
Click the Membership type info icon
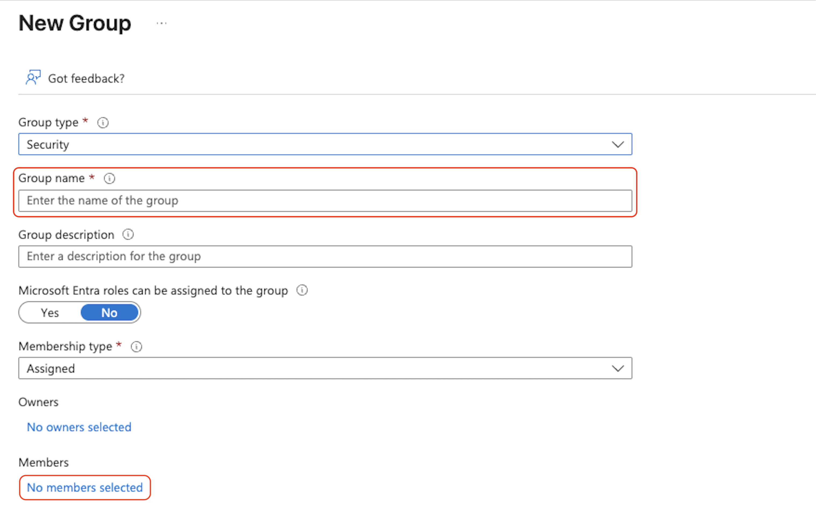[137, 346]
